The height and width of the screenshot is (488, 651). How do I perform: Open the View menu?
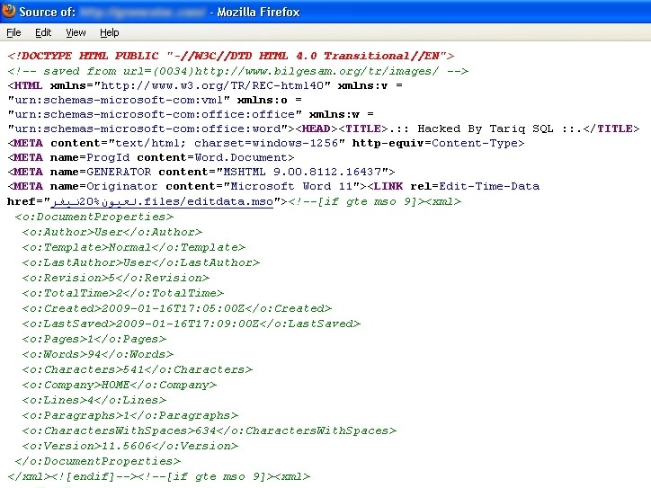(76, 32)
